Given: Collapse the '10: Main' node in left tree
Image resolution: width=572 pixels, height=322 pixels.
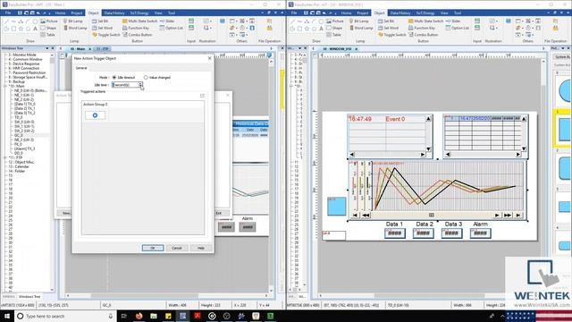Looking at the screenshot, I should 6,86.
